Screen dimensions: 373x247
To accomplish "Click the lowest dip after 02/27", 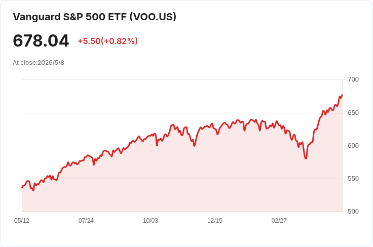I will pos(306,158).
